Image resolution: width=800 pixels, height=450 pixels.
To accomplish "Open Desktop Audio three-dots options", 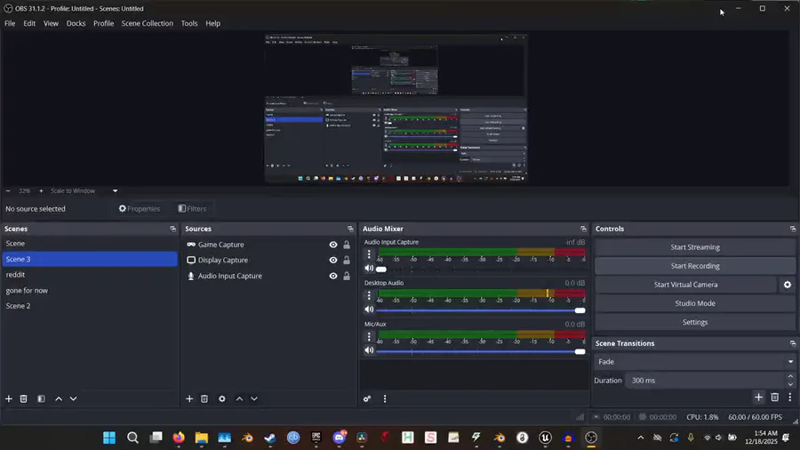I will pyautogui.click(x=369, y=295).
